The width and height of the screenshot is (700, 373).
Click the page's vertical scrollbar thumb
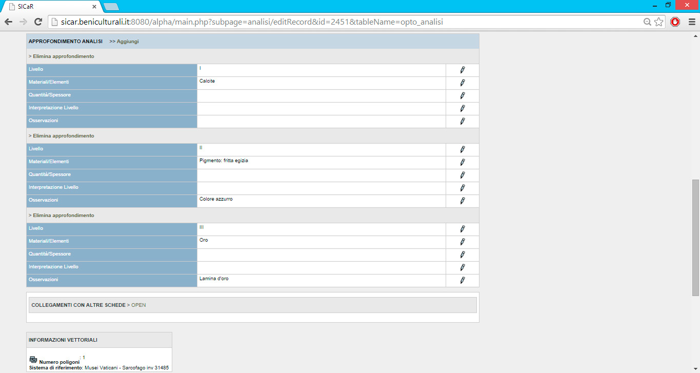695,238
